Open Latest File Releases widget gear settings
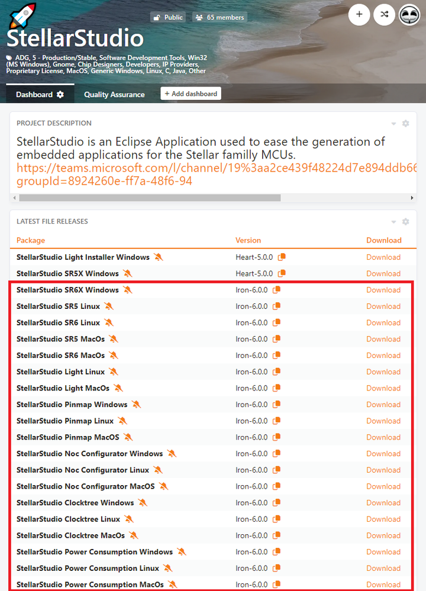The height and width of the screenshot is (591, 426). pyautogui.click(x=406, y=222)
